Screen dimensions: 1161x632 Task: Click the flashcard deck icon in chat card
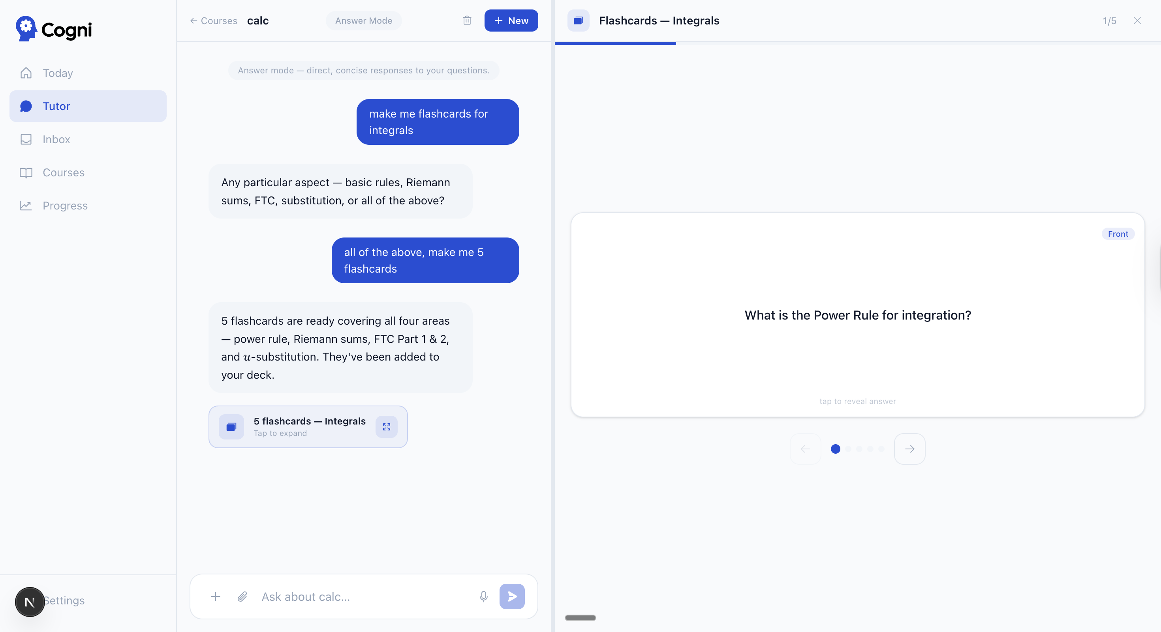pos(231,427)
